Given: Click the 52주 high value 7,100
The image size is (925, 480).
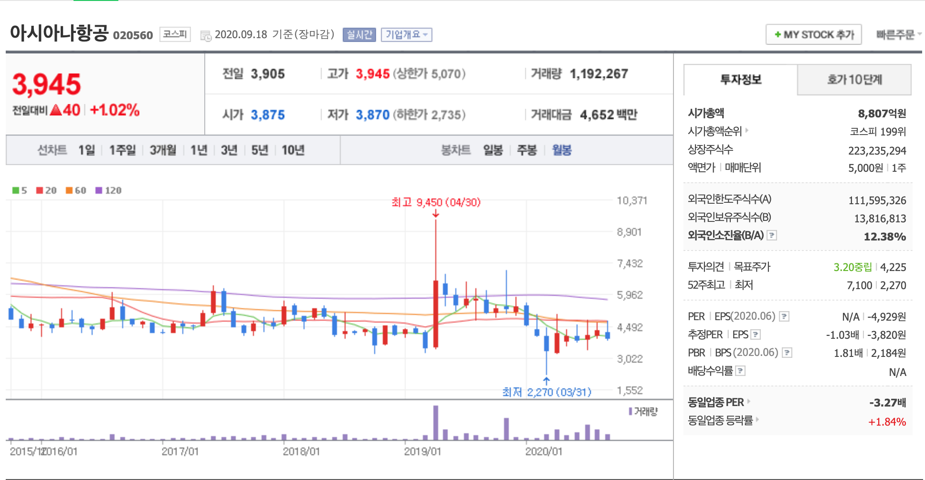Looking at the screenshot, I should 859,285.
